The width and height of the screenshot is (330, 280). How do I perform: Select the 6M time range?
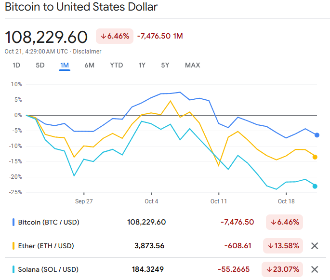(x=89, y=66)
